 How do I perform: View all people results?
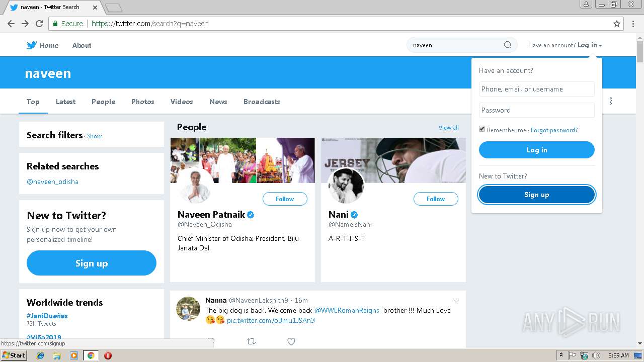pyautogui.click(x=448, y=128)
